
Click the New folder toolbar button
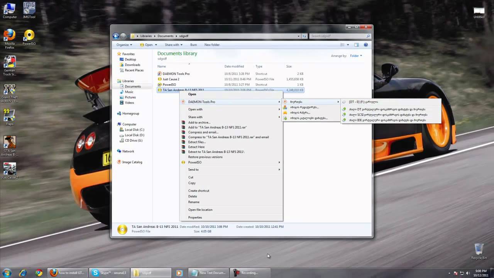pos(212,45)
